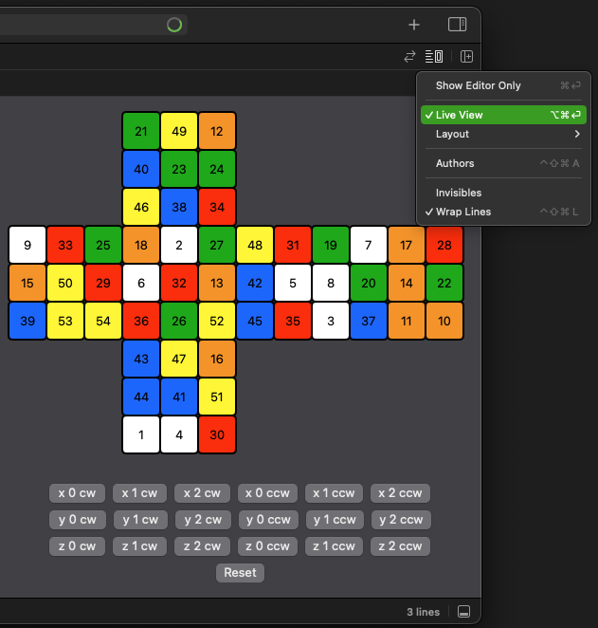Click the orange cube tile numbered 12

click(217, 131)
